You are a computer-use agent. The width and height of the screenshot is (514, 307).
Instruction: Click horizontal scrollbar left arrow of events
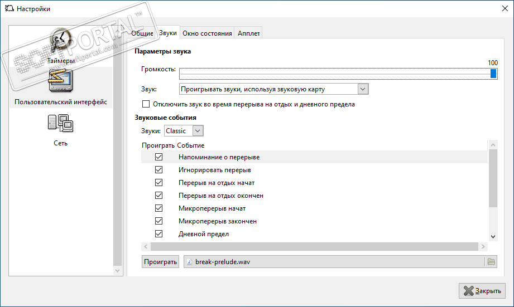pyautogui.click(x=146, y=246)
